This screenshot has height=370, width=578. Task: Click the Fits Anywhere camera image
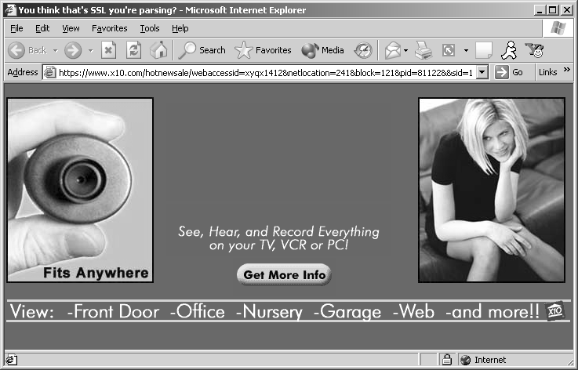coord(80,190)
